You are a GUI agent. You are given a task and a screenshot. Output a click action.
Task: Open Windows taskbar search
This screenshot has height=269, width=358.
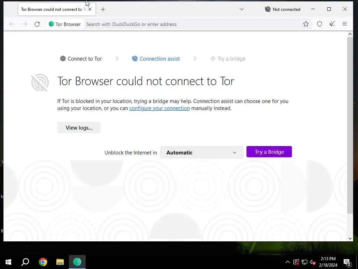[x=25, y=262]
